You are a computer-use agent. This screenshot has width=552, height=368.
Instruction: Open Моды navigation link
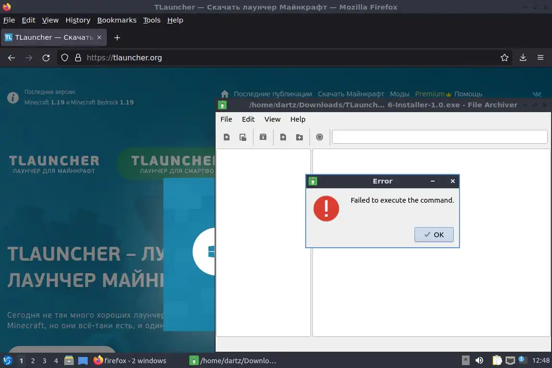400,94
